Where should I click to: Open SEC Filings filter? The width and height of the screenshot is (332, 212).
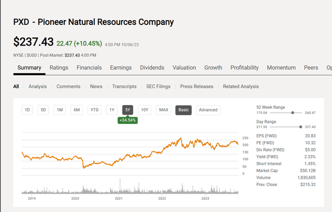tap(158, 87)
